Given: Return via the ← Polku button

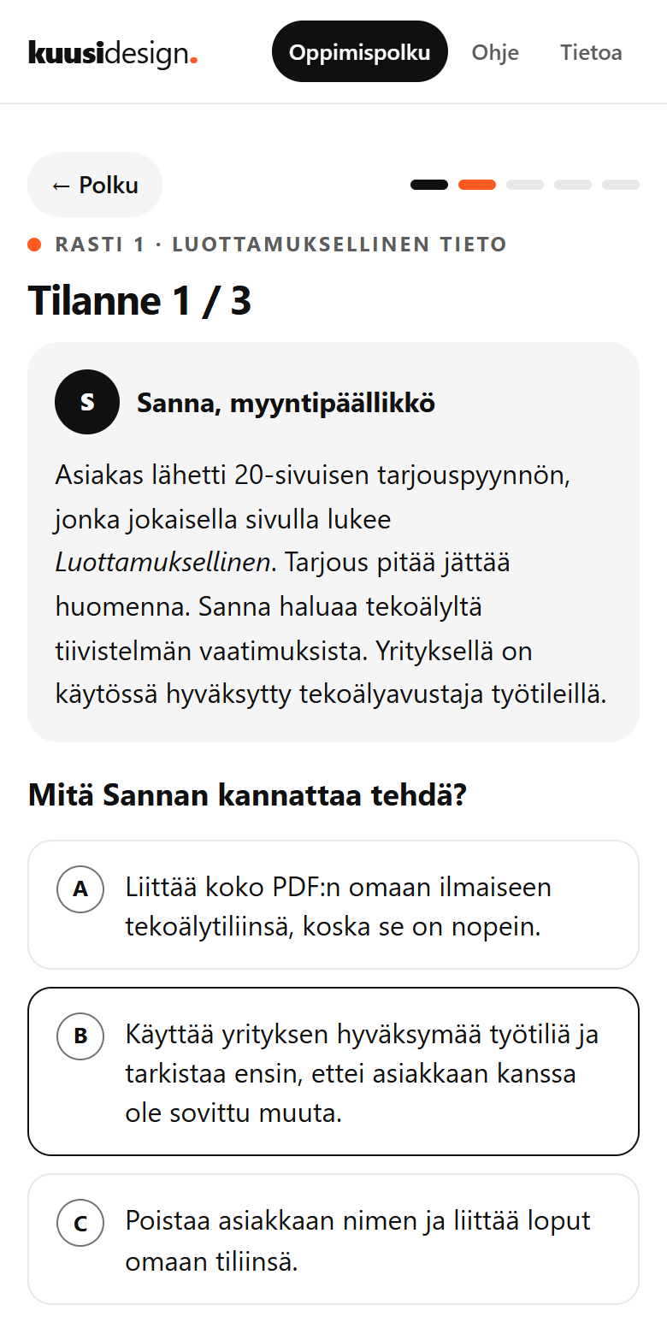Looking at the screenshot, I should (95, 185).
